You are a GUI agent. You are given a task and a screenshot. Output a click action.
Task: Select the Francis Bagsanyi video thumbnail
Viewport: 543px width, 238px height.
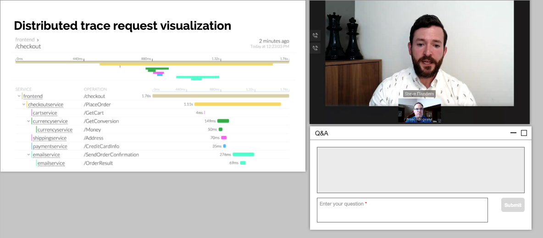[x=419, y=111]
